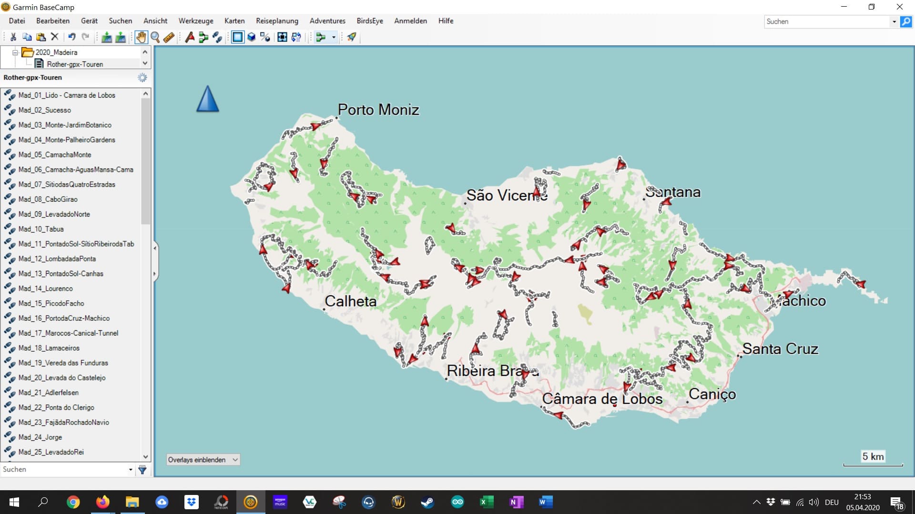Image resolution: width=915 pixels, height=514 pixels.
Task: Open the Windows Start menu
Action: click(14, 502)
